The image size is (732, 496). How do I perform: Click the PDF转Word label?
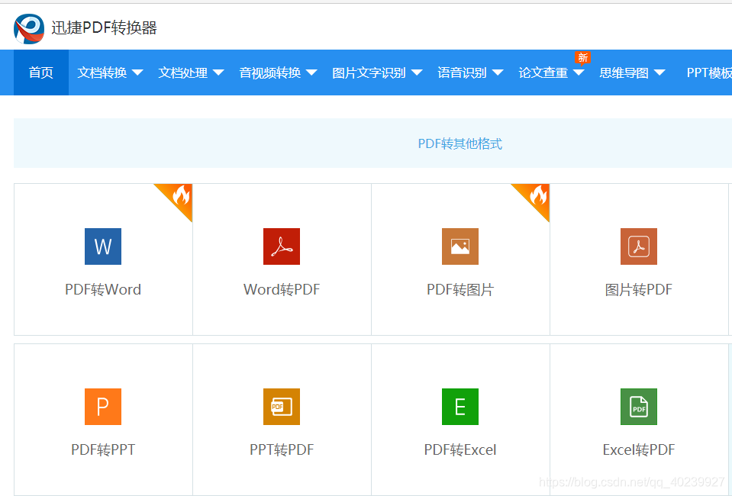click(x=103, y=290)
